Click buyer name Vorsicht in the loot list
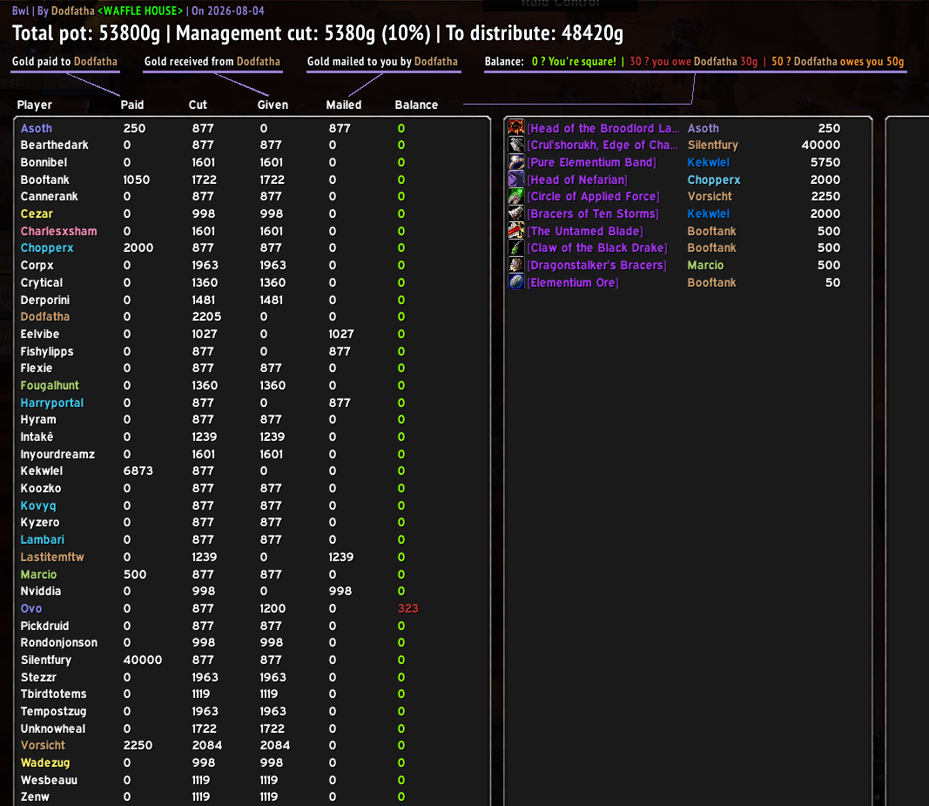Screen dimensions: 929x806 (x=710, y=196)
